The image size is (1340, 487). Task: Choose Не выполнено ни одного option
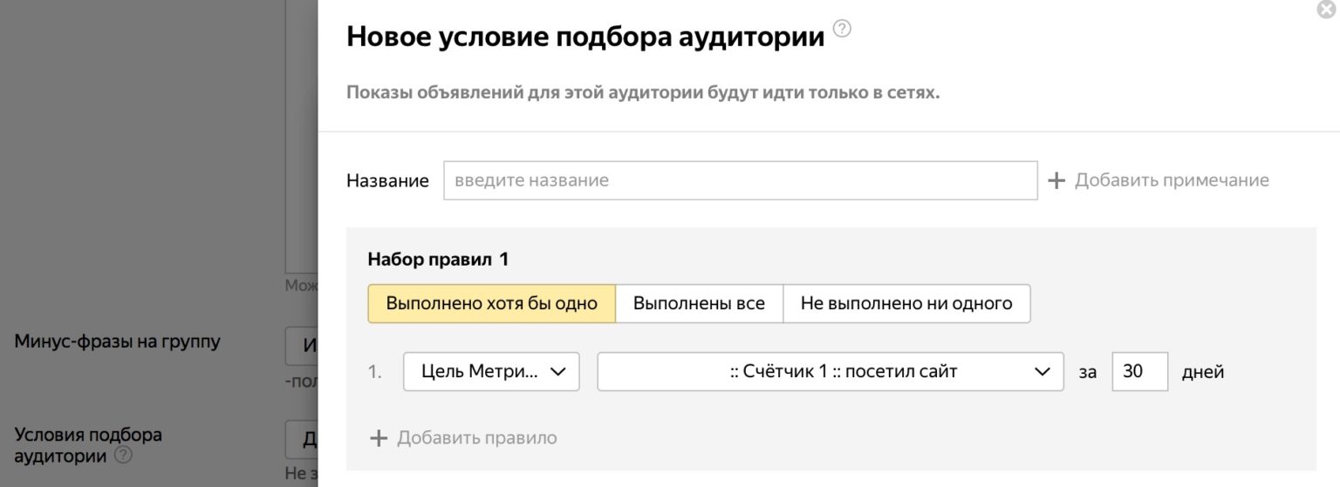(x=906, y=303)
